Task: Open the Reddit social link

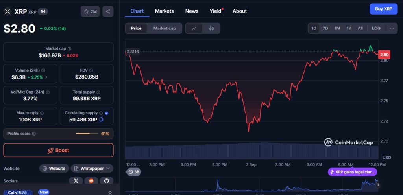Action: point(91,180)
